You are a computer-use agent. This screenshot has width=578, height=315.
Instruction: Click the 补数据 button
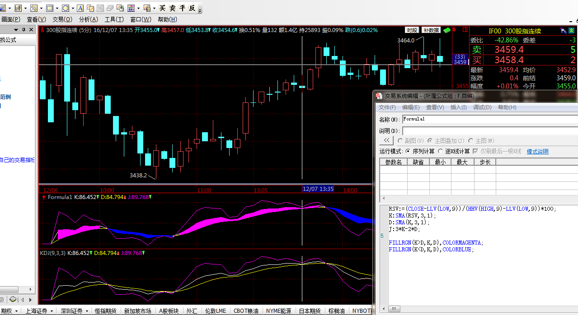pyautogui.click(x=431, y=30)
